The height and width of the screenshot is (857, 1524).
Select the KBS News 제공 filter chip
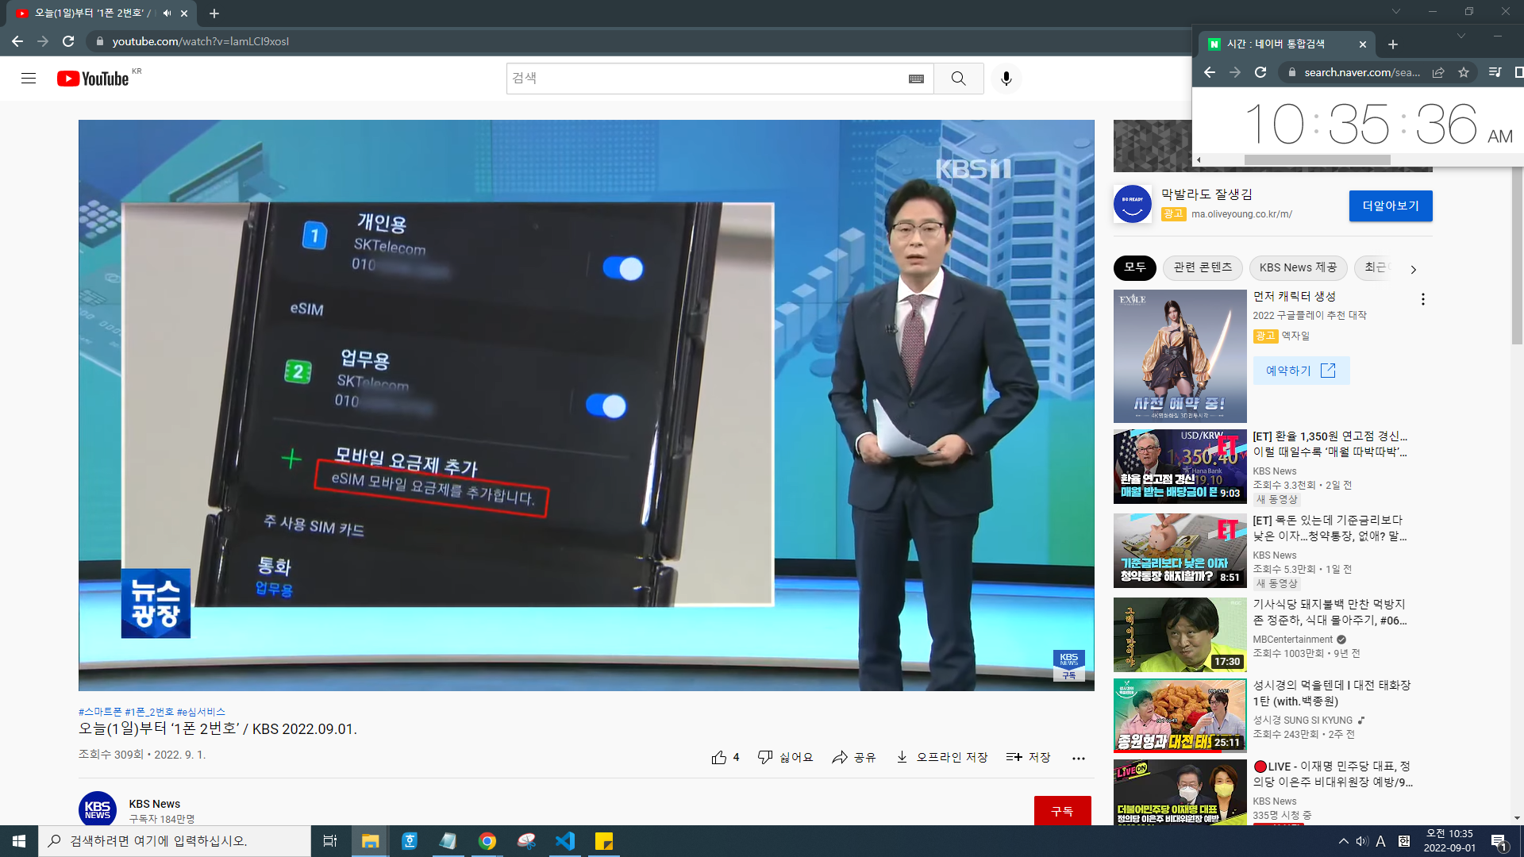1297,267
